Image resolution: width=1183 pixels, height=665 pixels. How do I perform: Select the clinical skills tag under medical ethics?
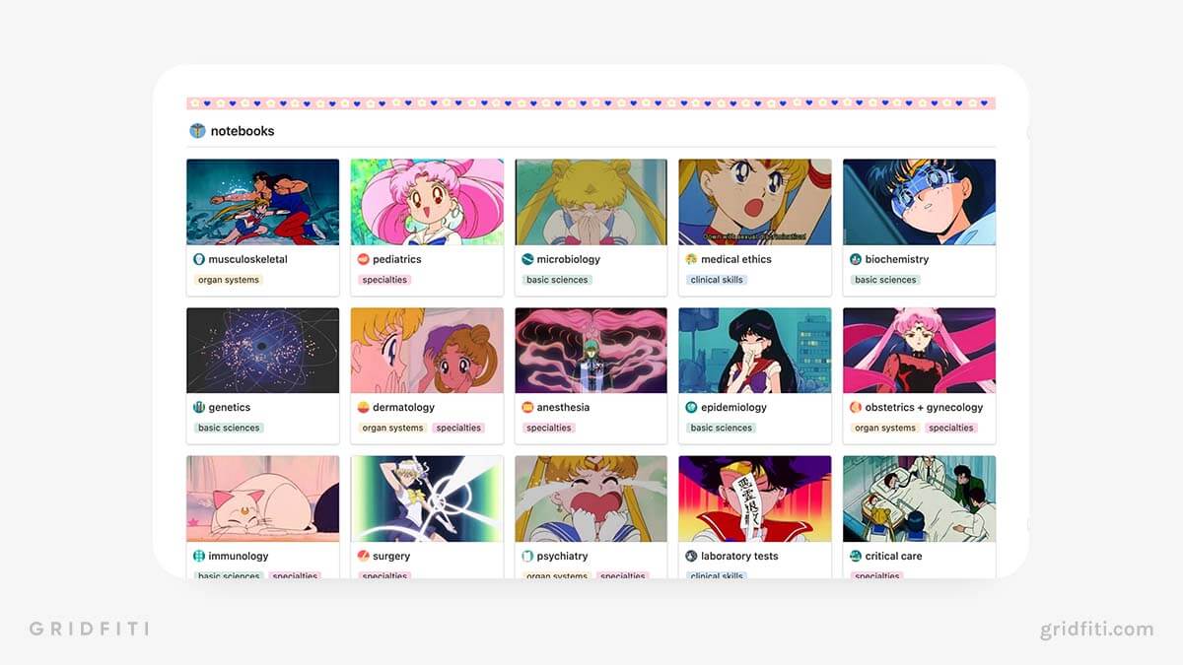718,280
